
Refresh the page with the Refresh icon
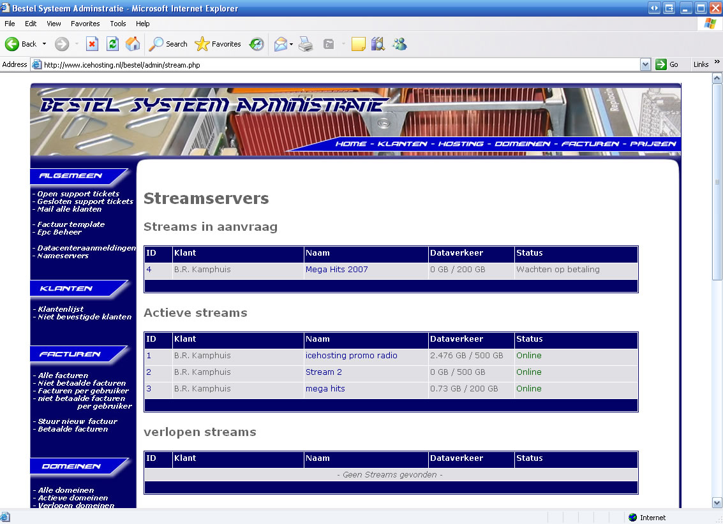point(112,44)
